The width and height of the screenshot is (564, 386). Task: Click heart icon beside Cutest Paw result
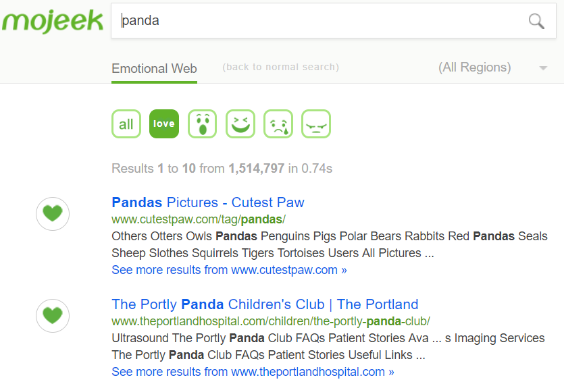point(53,214)
